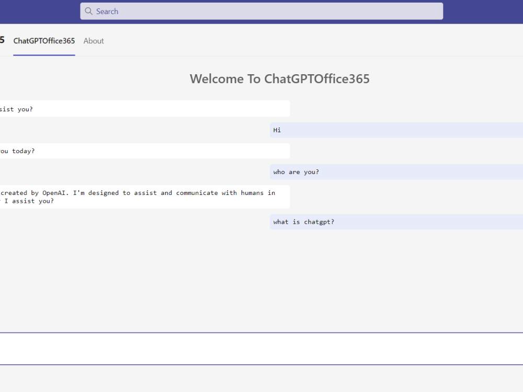Click the magnifier icon in the search bar
Viewport: 523px width, 392px height.
coord(88,11)
